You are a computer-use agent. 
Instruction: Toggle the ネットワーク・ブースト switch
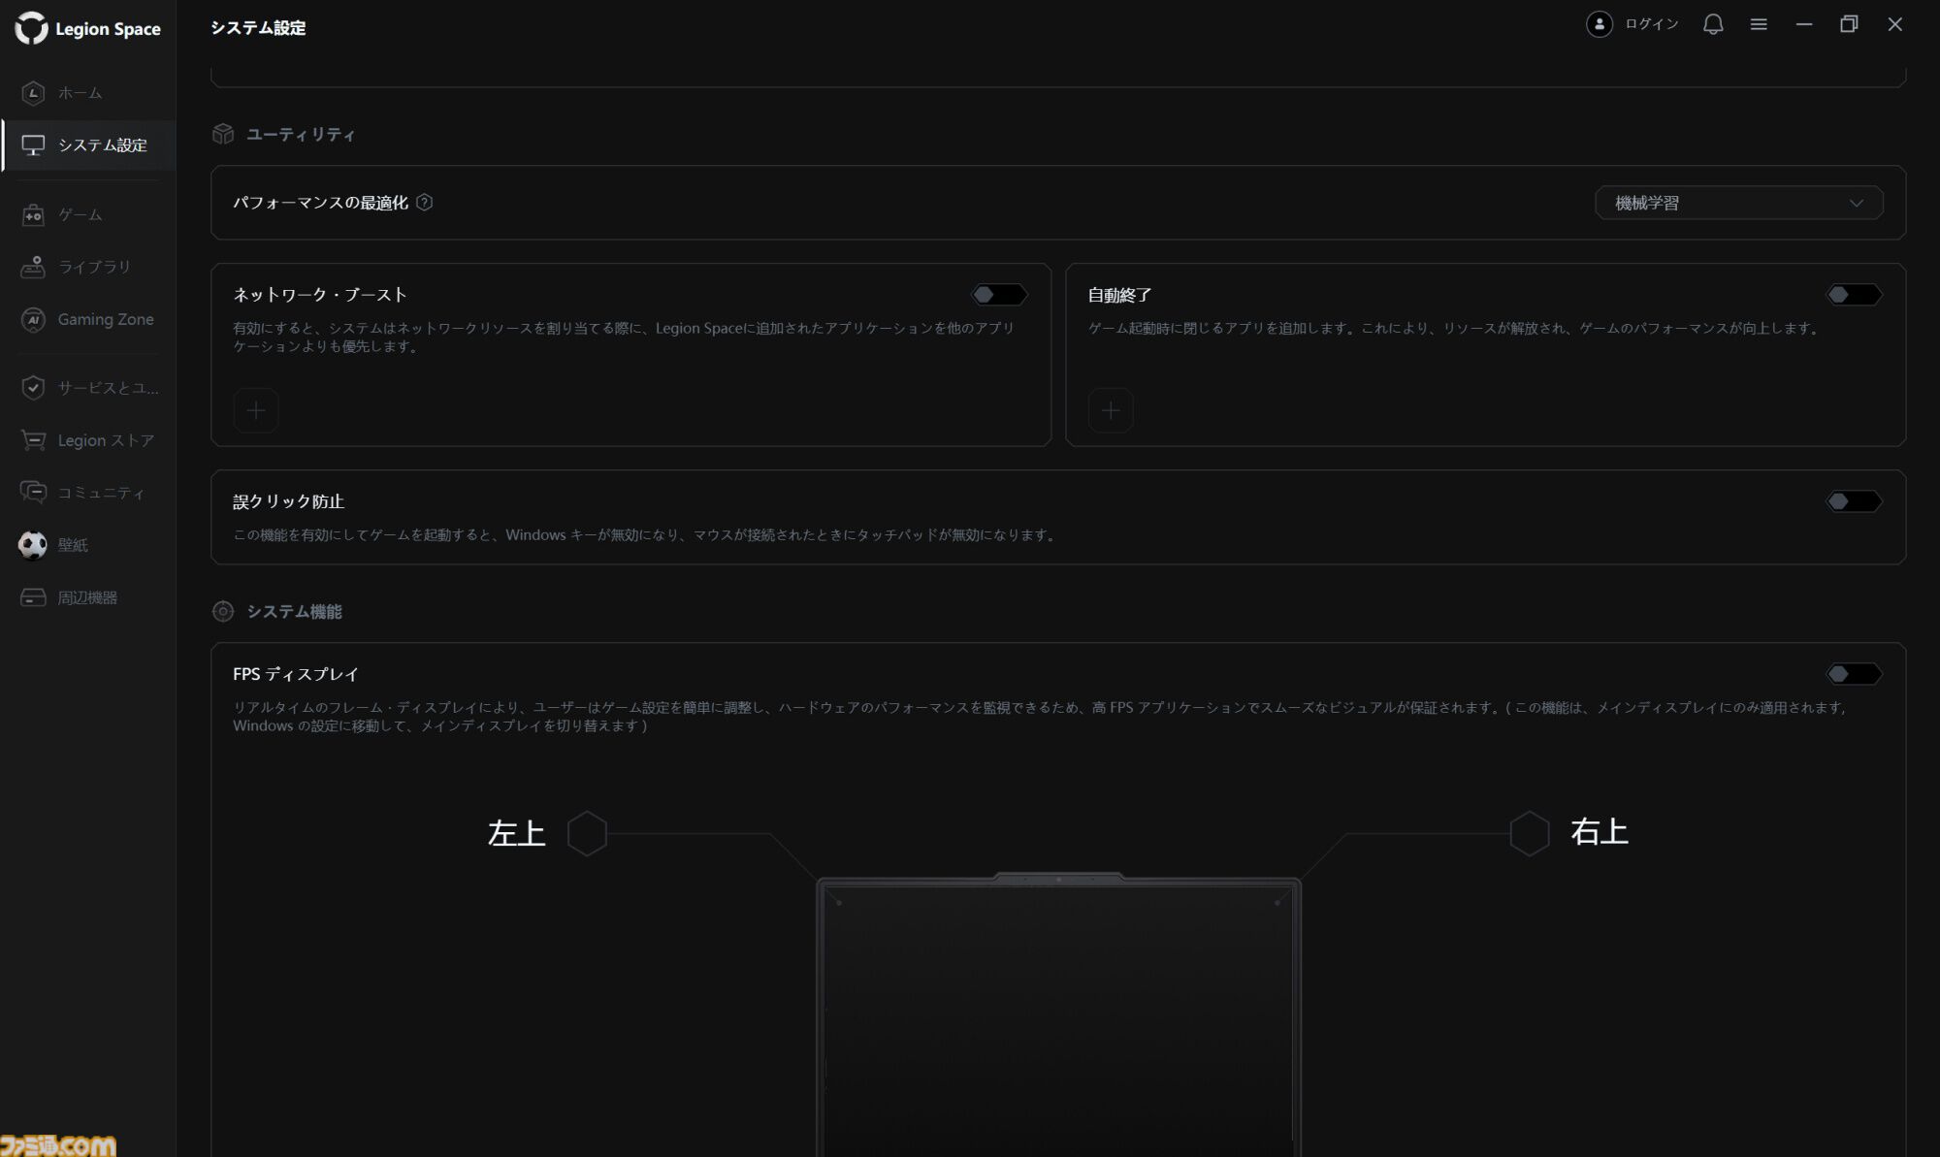pyautogui.click(x=999, y=295)
